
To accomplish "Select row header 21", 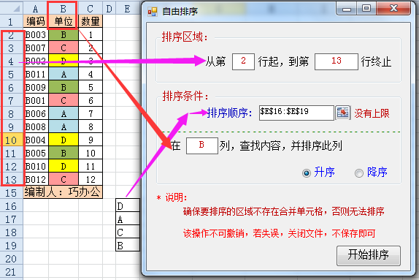I will (11, 272).
